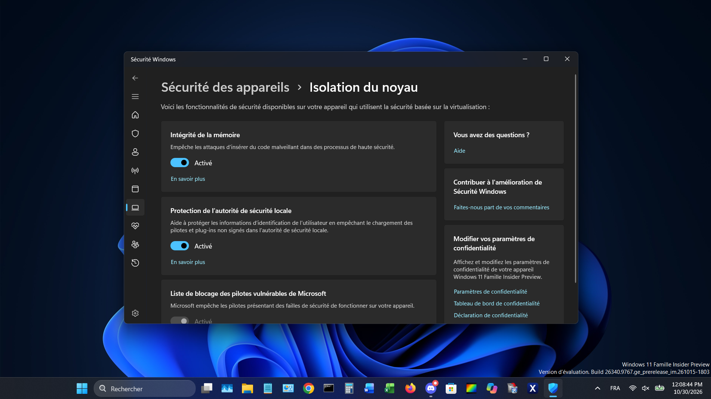The width and height of the screenshot is (711, 399).
Task: Toggle the vulnerable driver blocklist switch
Action: tap(180, 321)
